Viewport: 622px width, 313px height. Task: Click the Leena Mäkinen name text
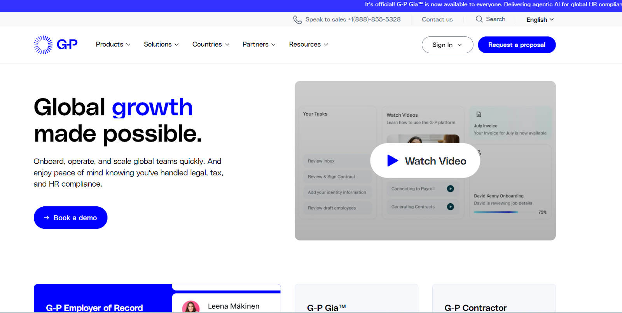coord(234,306)
